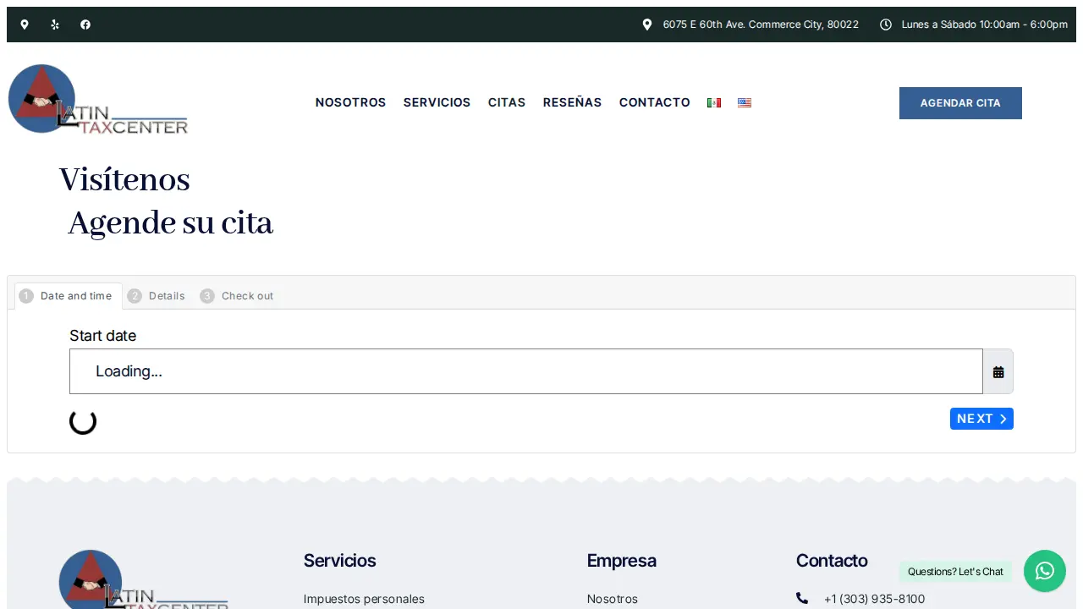Open the calendar date picker icon
Screen dimensions: 1083x609
[x=998, y=371]
